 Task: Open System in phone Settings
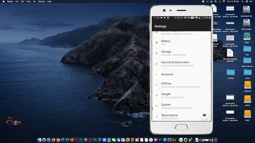tap(181, 106)
